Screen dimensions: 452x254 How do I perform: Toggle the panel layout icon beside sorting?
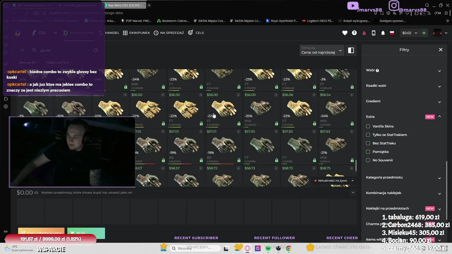351,50
